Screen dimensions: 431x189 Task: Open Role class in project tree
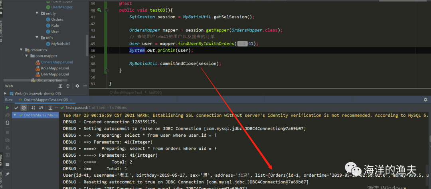click(53, 25)
